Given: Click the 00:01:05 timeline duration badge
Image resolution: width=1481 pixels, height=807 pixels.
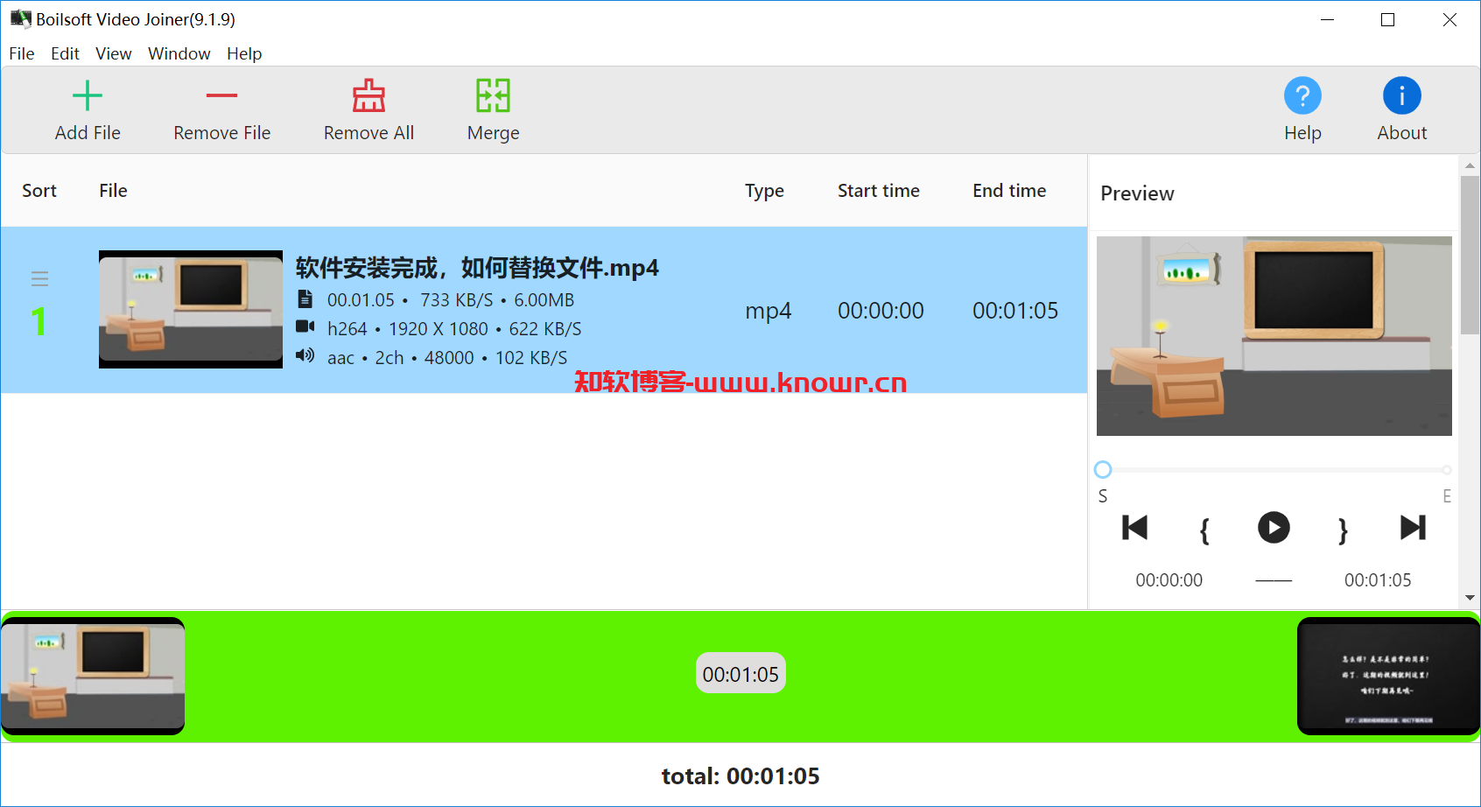Looking at the screenshot, I should [x=740, y=673].
